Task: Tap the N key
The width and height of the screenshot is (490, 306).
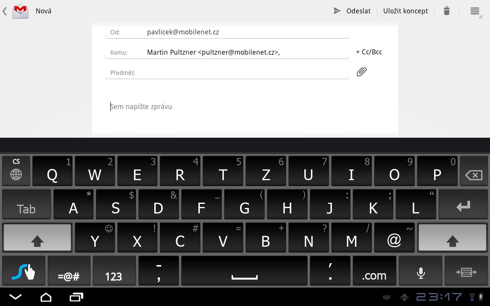Action: point(309,238)
